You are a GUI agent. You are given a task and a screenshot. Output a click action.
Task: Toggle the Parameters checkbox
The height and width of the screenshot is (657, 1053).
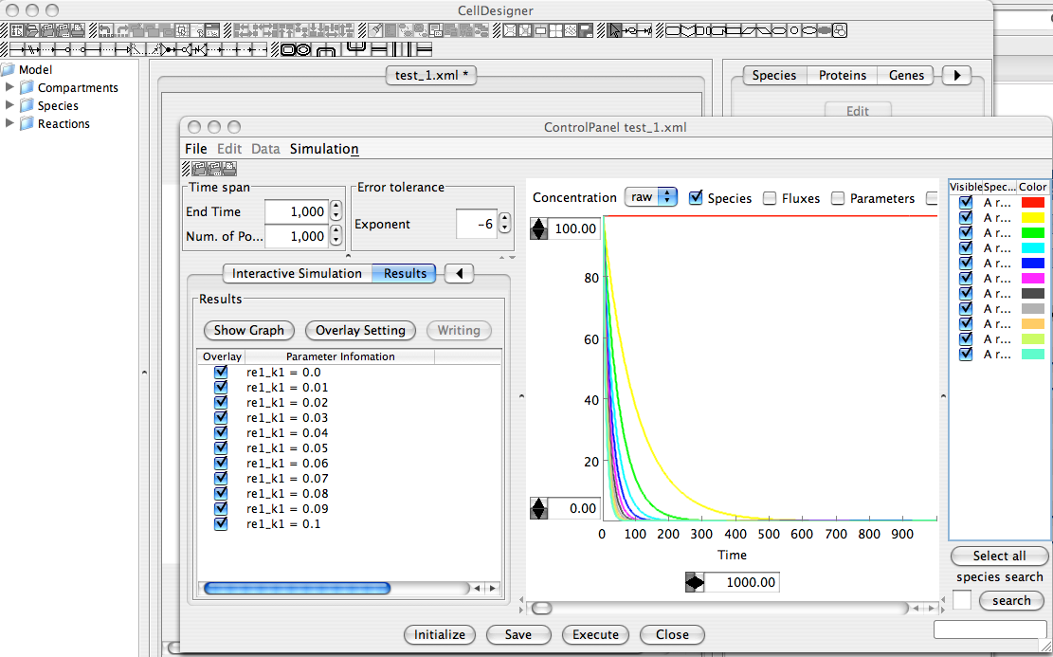click(x=838, y=198)
